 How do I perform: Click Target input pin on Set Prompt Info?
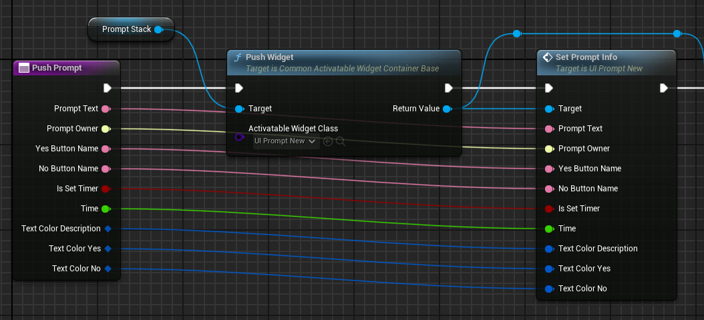coord(549,109)
